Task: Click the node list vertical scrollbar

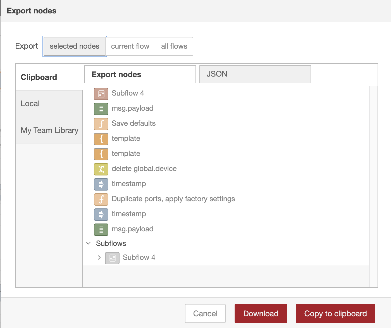Action: [x=373, y=186]
